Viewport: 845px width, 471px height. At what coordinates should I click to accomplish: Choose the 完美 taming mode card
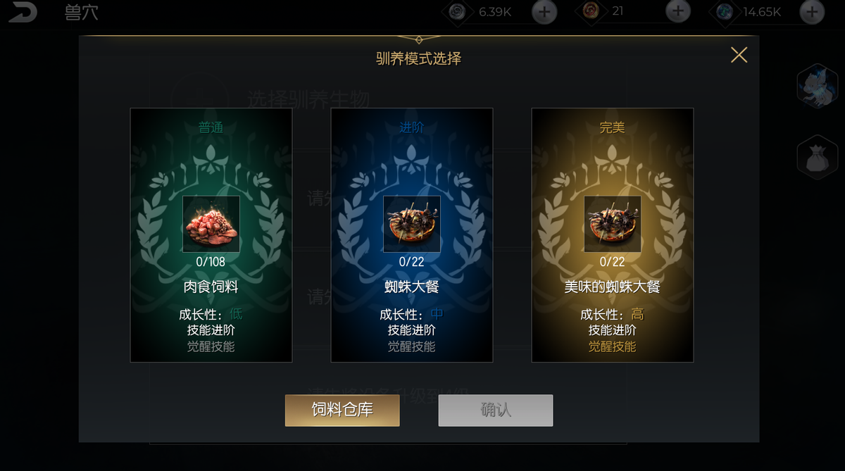[613, 235]
